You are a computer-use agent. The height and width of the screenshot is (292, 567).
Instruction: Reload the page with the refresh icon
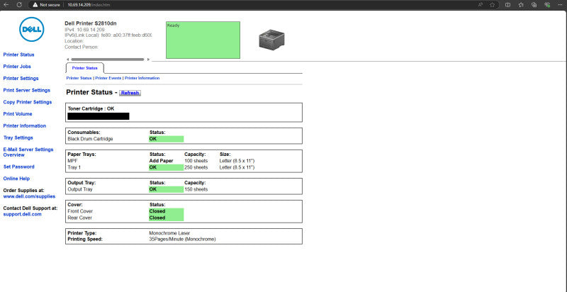click(x=19, y=5)
